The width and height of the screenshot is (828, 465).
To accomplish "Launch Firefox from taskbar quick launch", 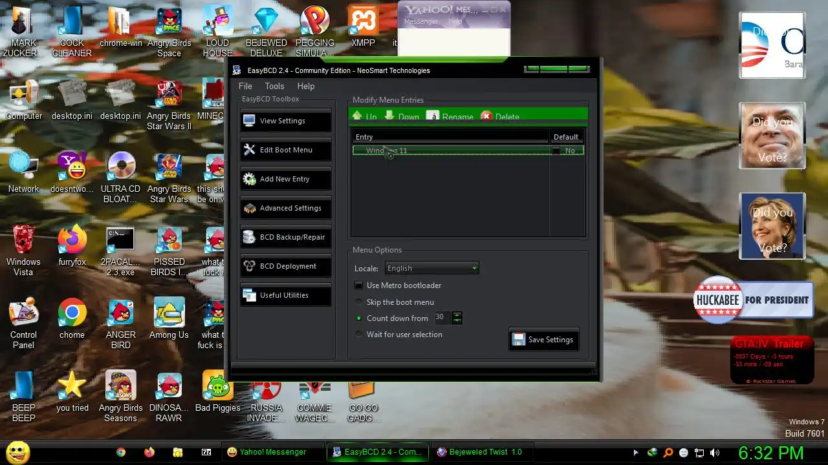I will coord(149,452).
